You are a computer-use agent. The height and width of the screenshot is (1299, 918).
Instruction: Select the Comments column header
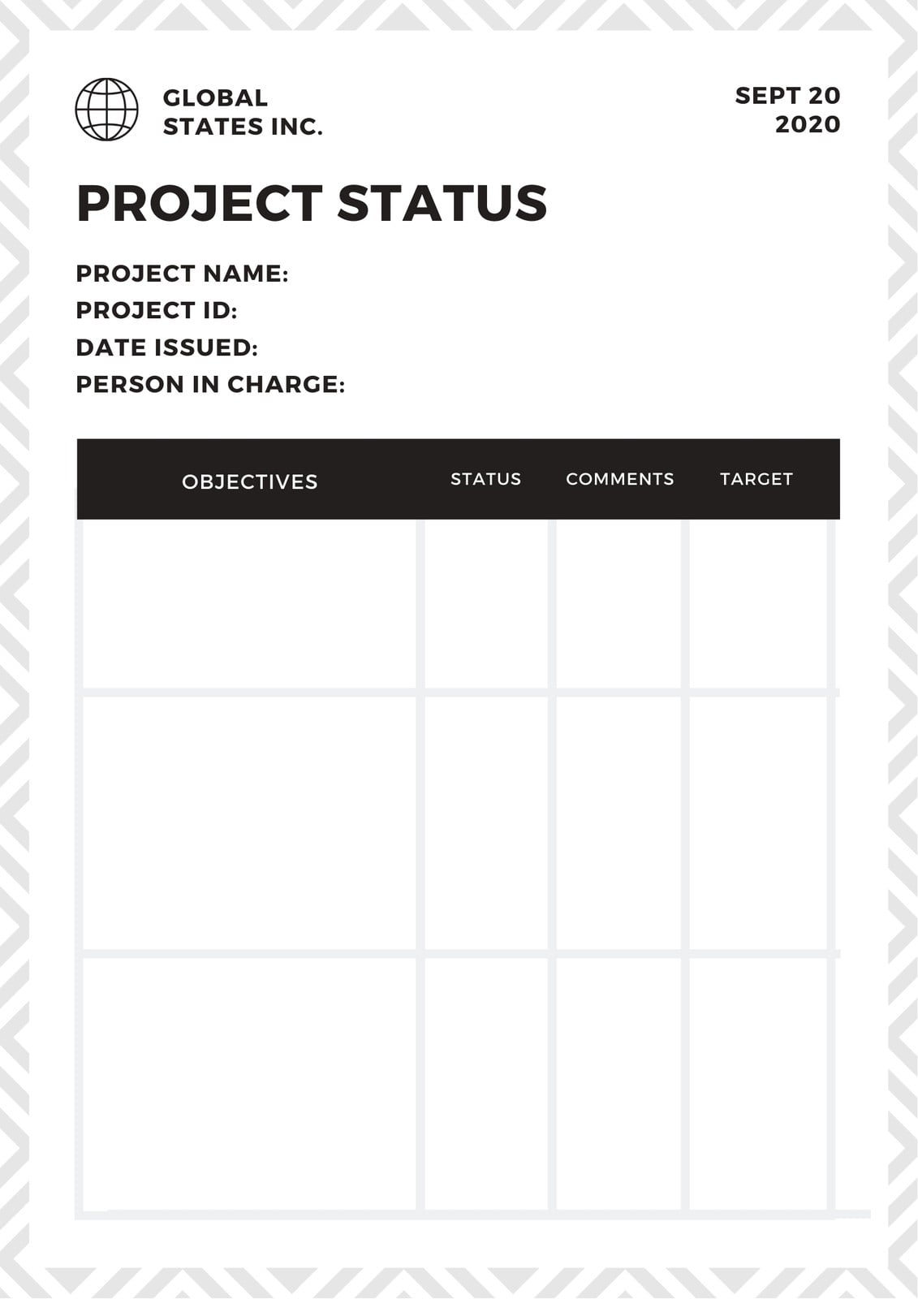coord(620,479)
